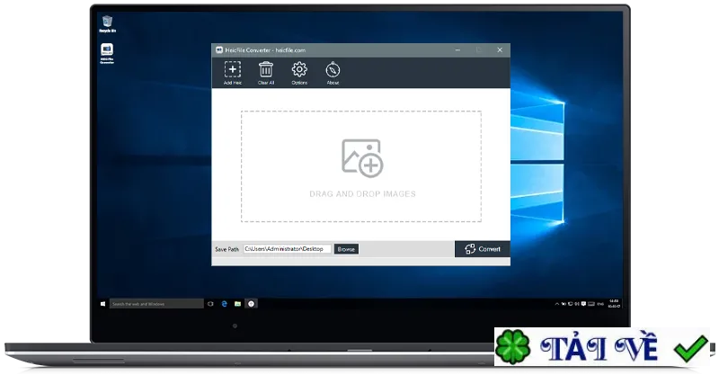Click the "DRAG AND DROP IMAGES" text

[x=362, y=194]
